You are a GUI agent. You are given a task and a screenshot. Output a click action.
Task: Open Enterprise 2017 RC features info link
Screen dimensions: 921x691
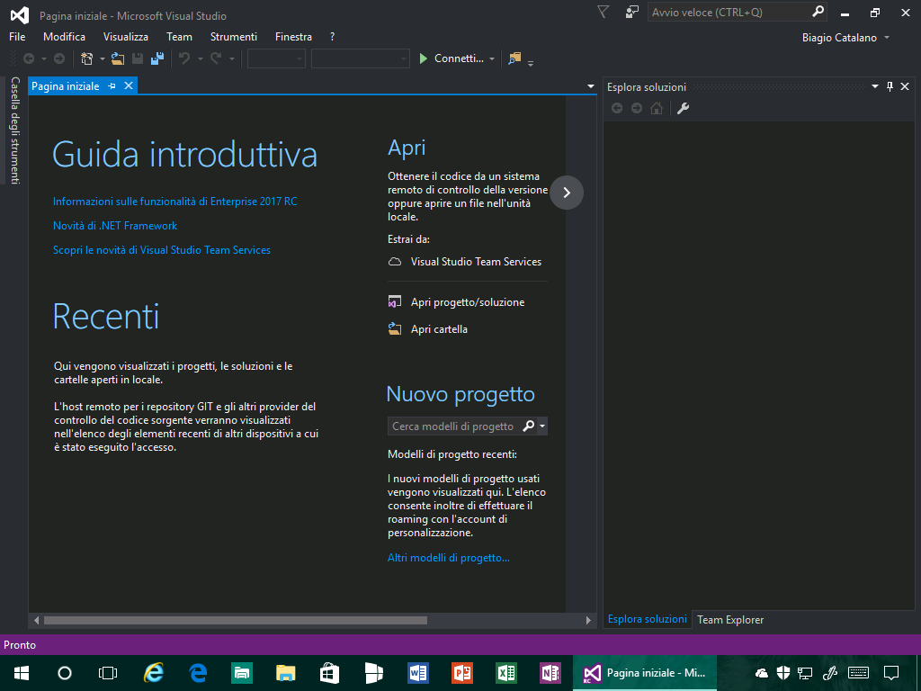(175, 201)
